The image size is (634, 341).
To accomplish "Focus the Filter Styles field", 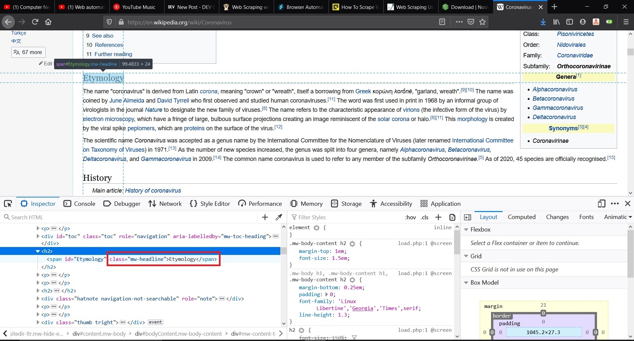I will [345, 217].
